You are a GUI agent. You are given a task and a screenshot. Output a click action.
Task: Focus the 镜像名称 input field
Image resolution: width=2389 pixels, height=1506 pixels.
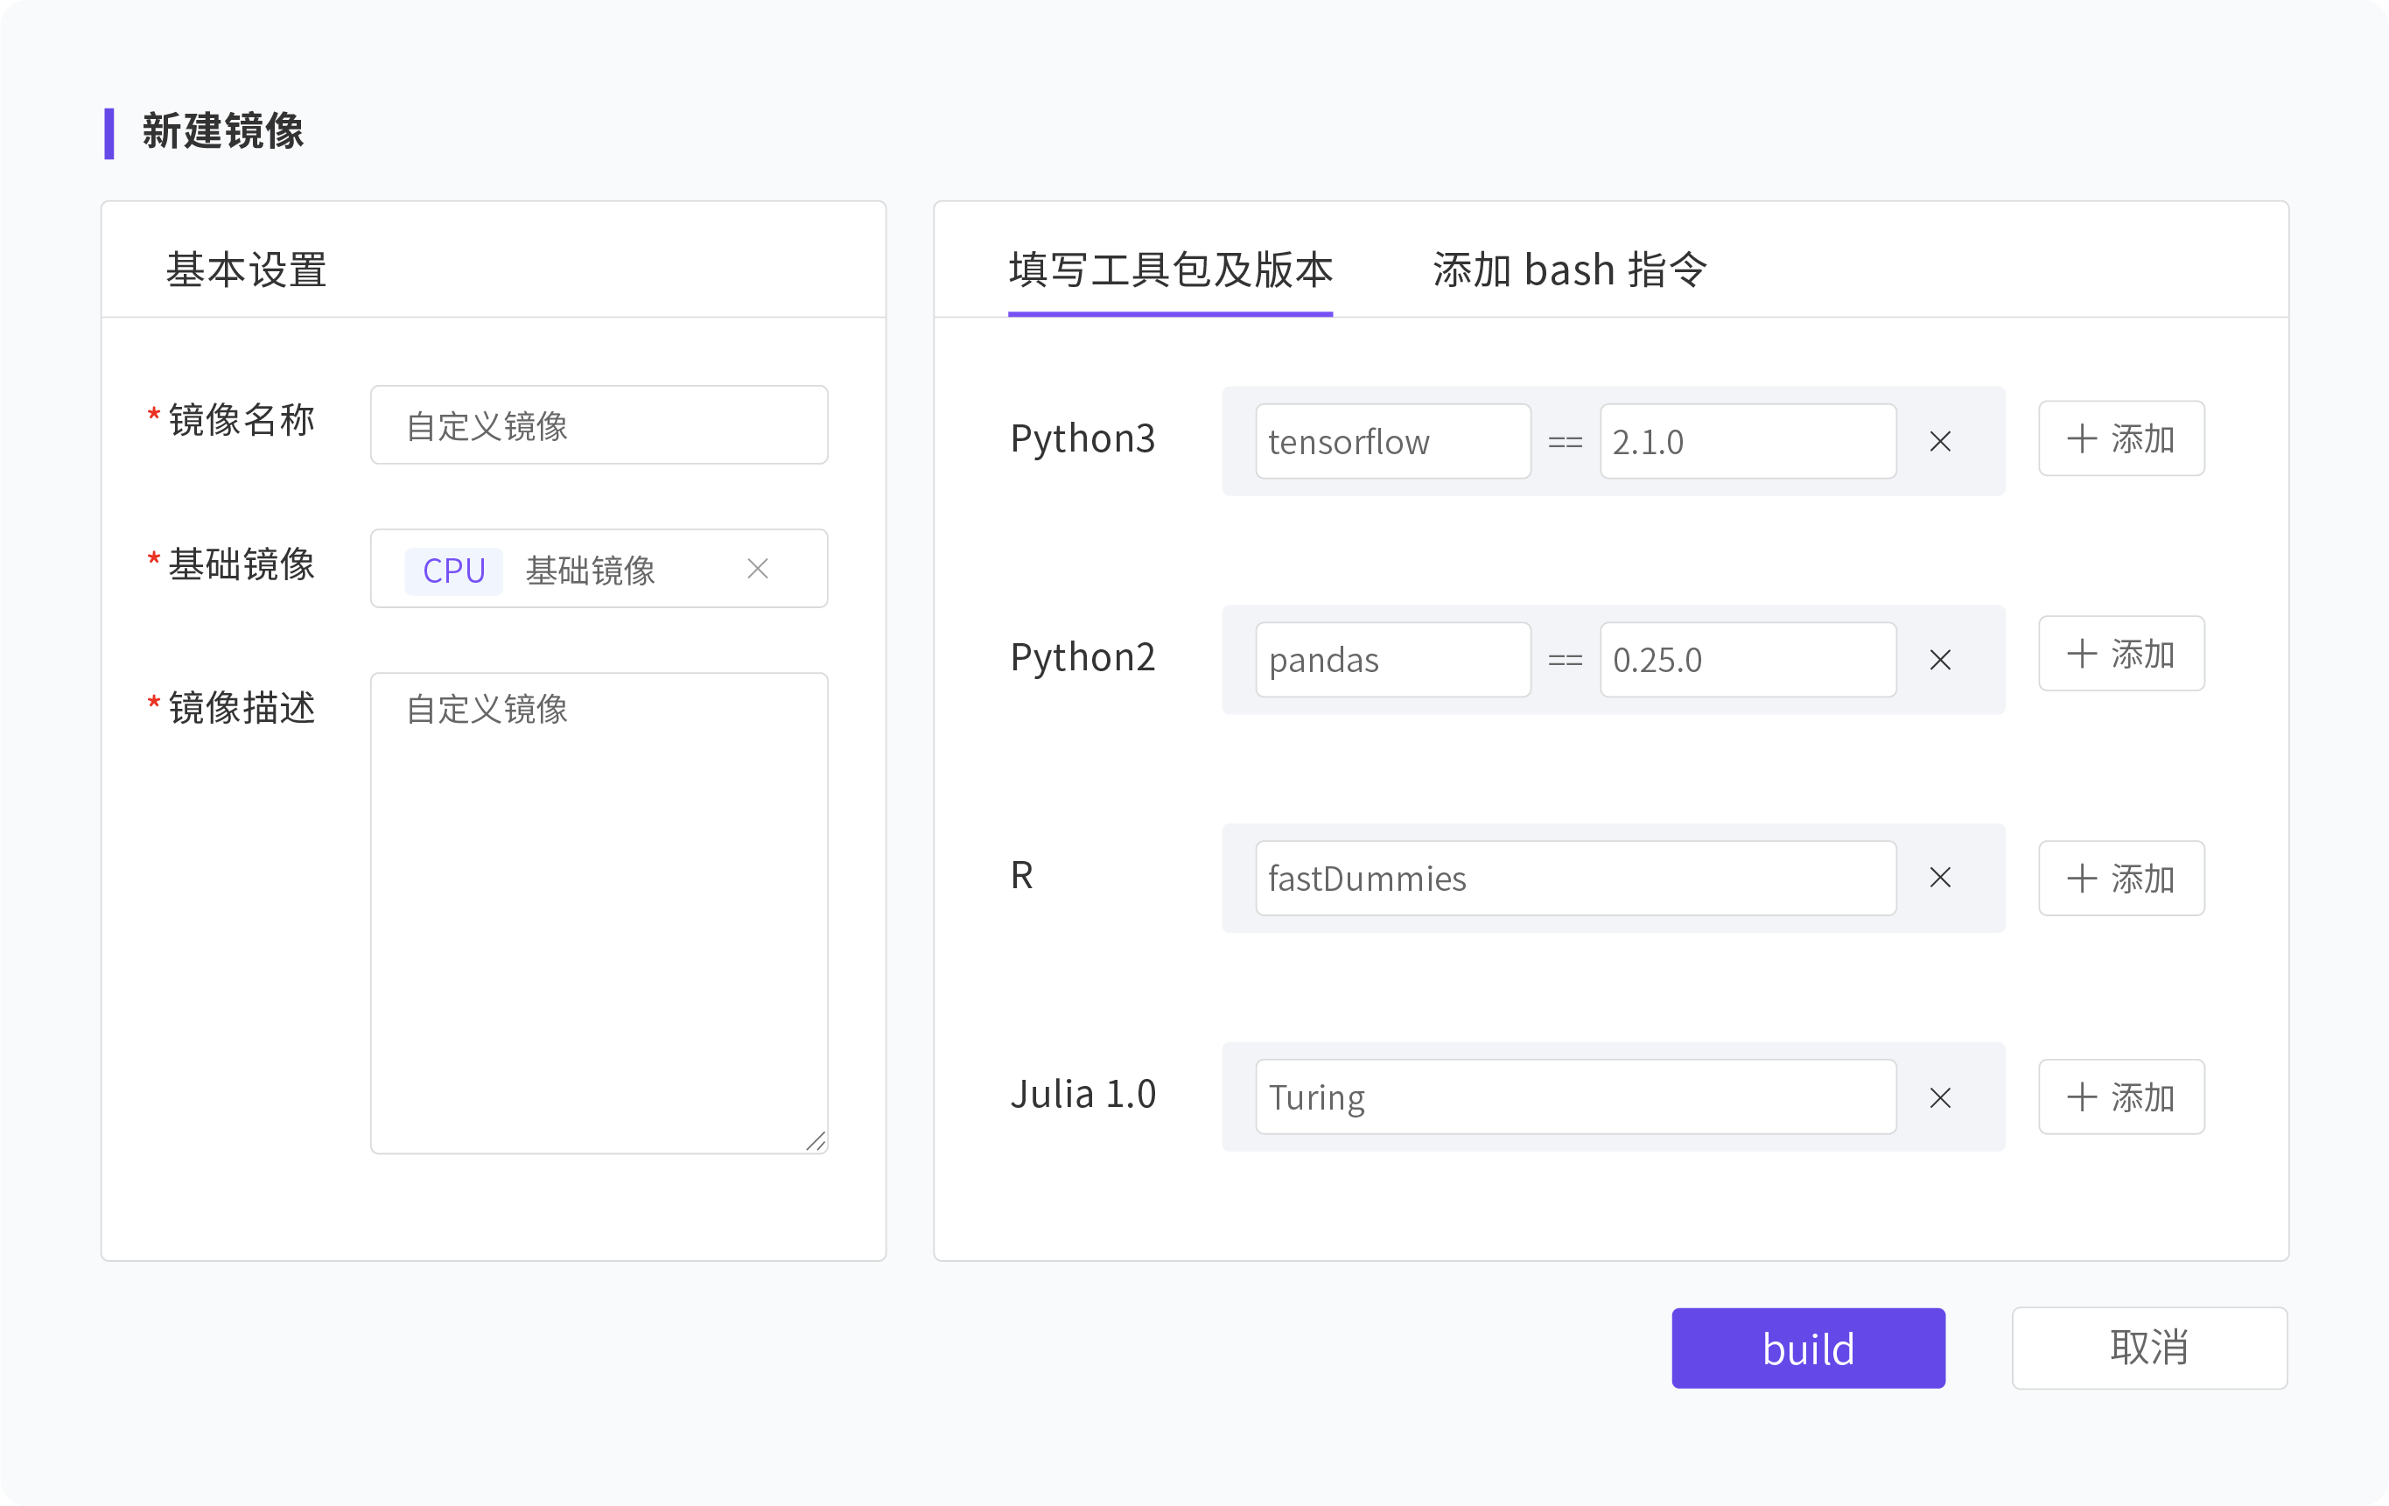(x=599, y=424)
